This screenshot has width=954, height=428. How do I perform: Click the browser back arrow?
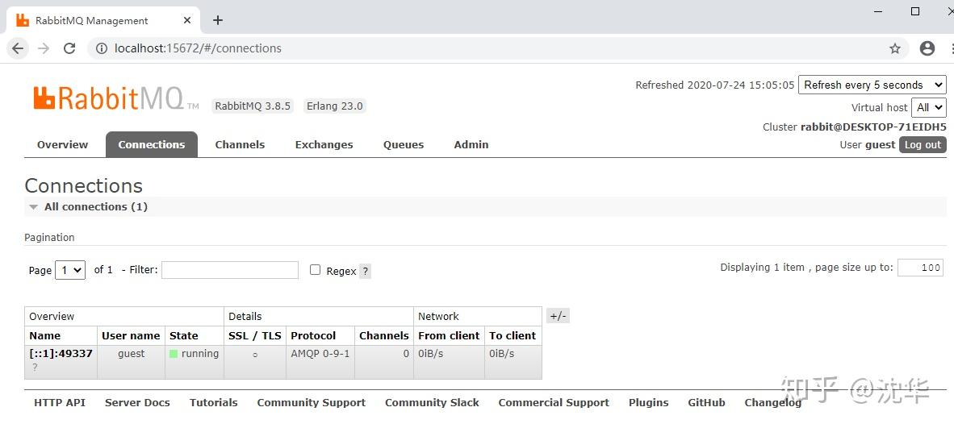[x=19, y=48]
